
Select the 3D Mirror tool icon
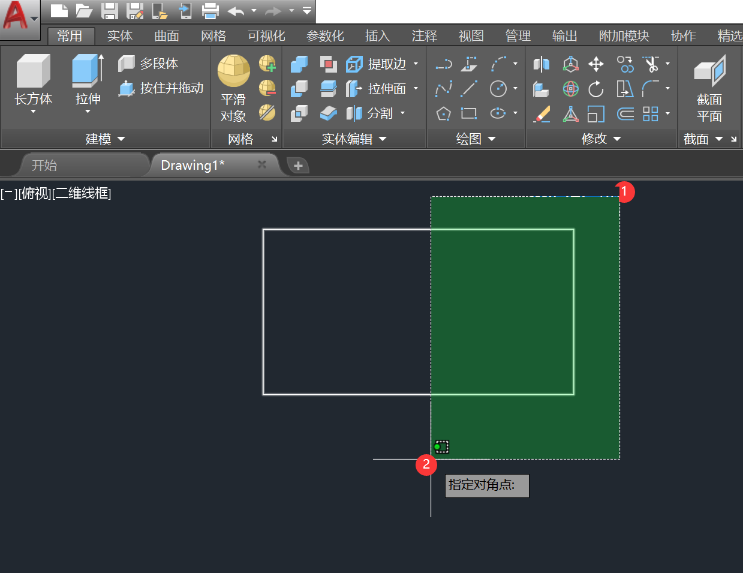click(x=542, y=64)
